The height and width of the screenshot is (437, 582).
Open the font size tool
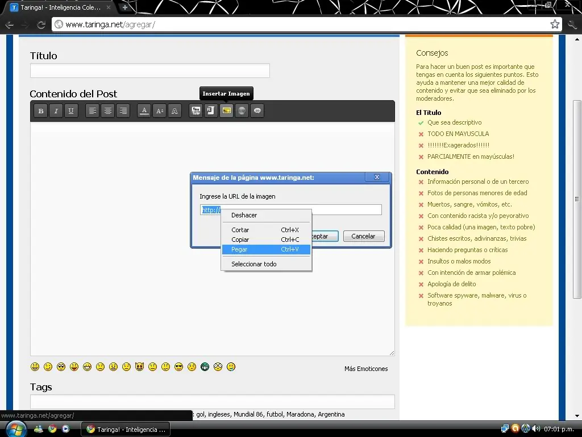tap(160, 111)
